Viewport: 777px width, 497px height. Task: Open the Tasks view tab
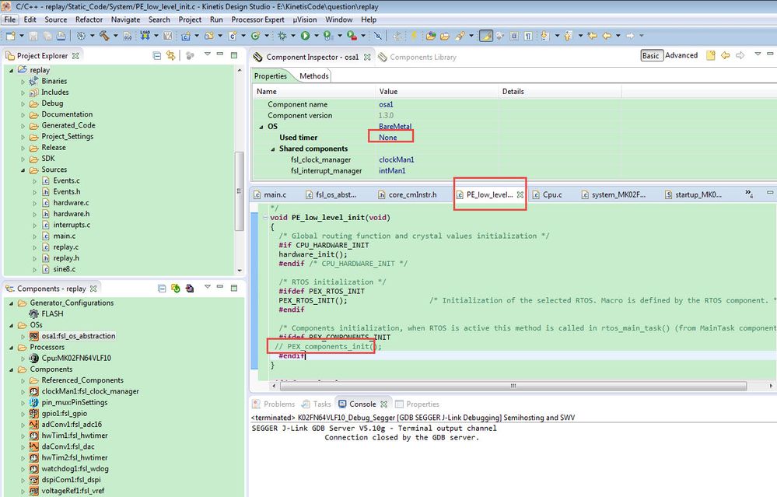[317, 404]
